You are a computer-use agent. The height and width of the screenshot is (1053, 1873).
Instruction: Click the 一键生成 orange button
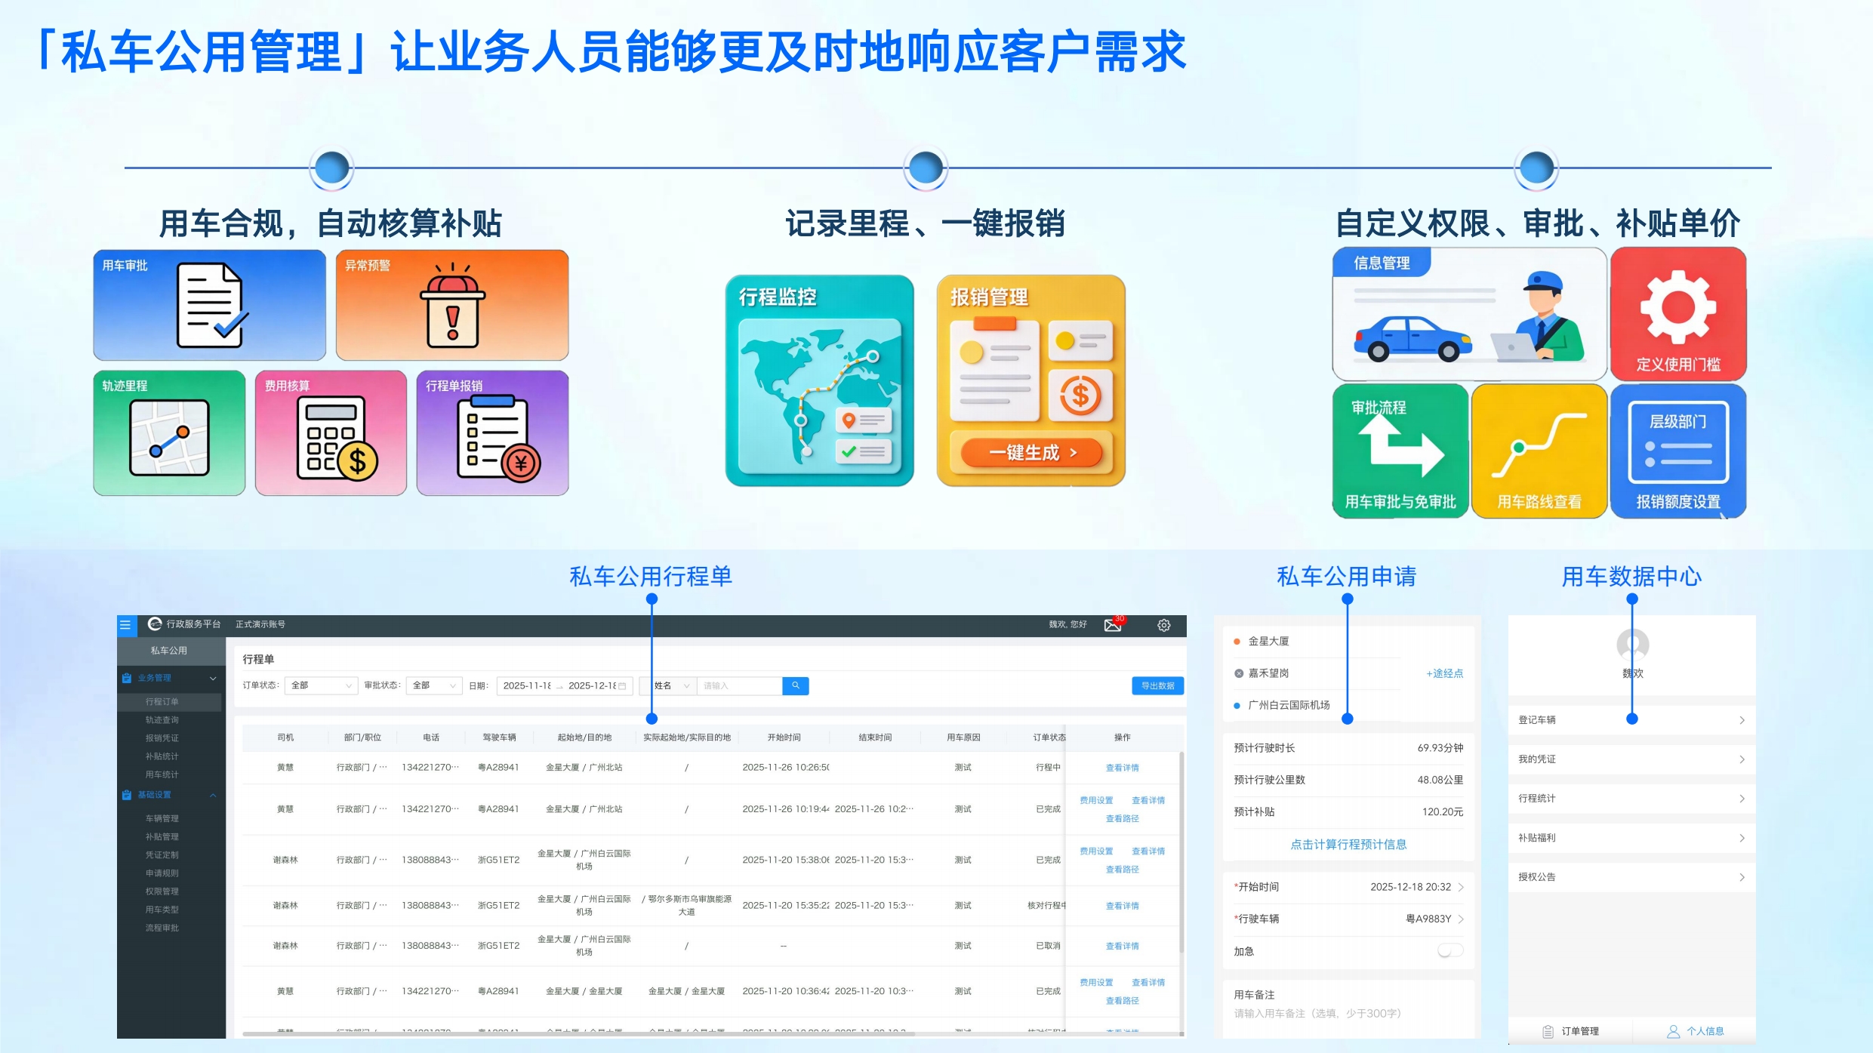coord(1031,452)
